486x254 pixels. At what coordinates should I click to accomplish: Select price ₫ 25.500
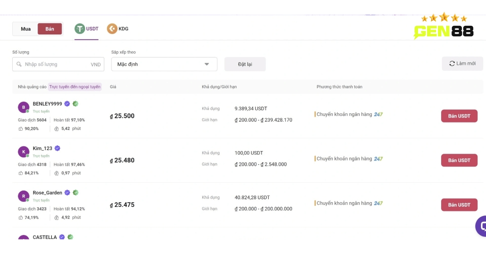coord(122,116)
